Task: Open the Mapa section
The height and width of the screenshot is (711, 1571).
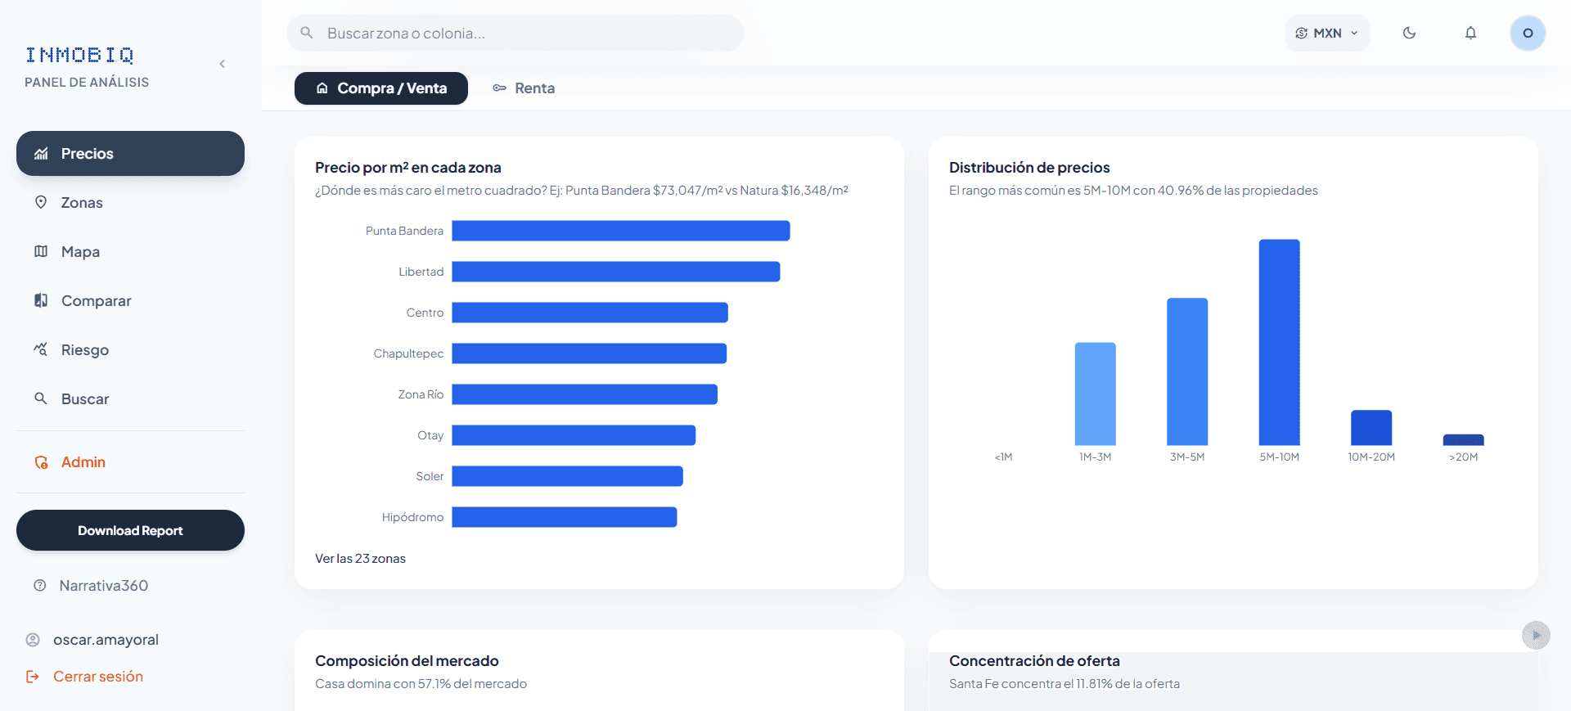Action: click(80, 252)
